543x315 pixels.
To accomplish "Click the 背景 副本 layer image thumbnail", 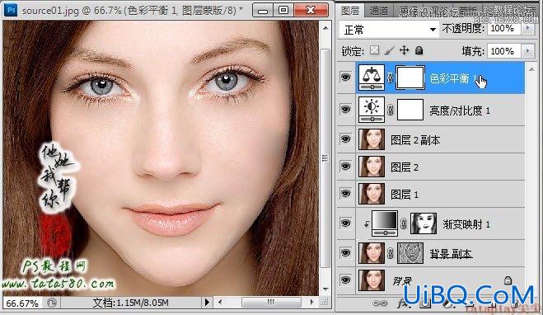I will [x=372, y=253].
